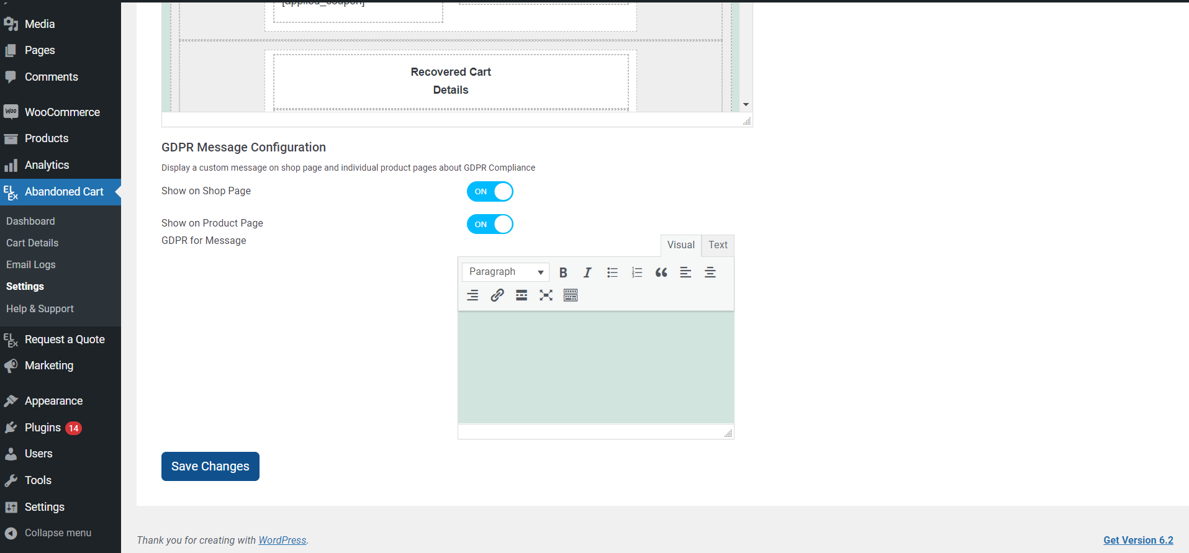Click the Abandoned Cart ELEX icon
This screenshot has width=1189, height=553.
pyautogui.click(x=11, y=192)
